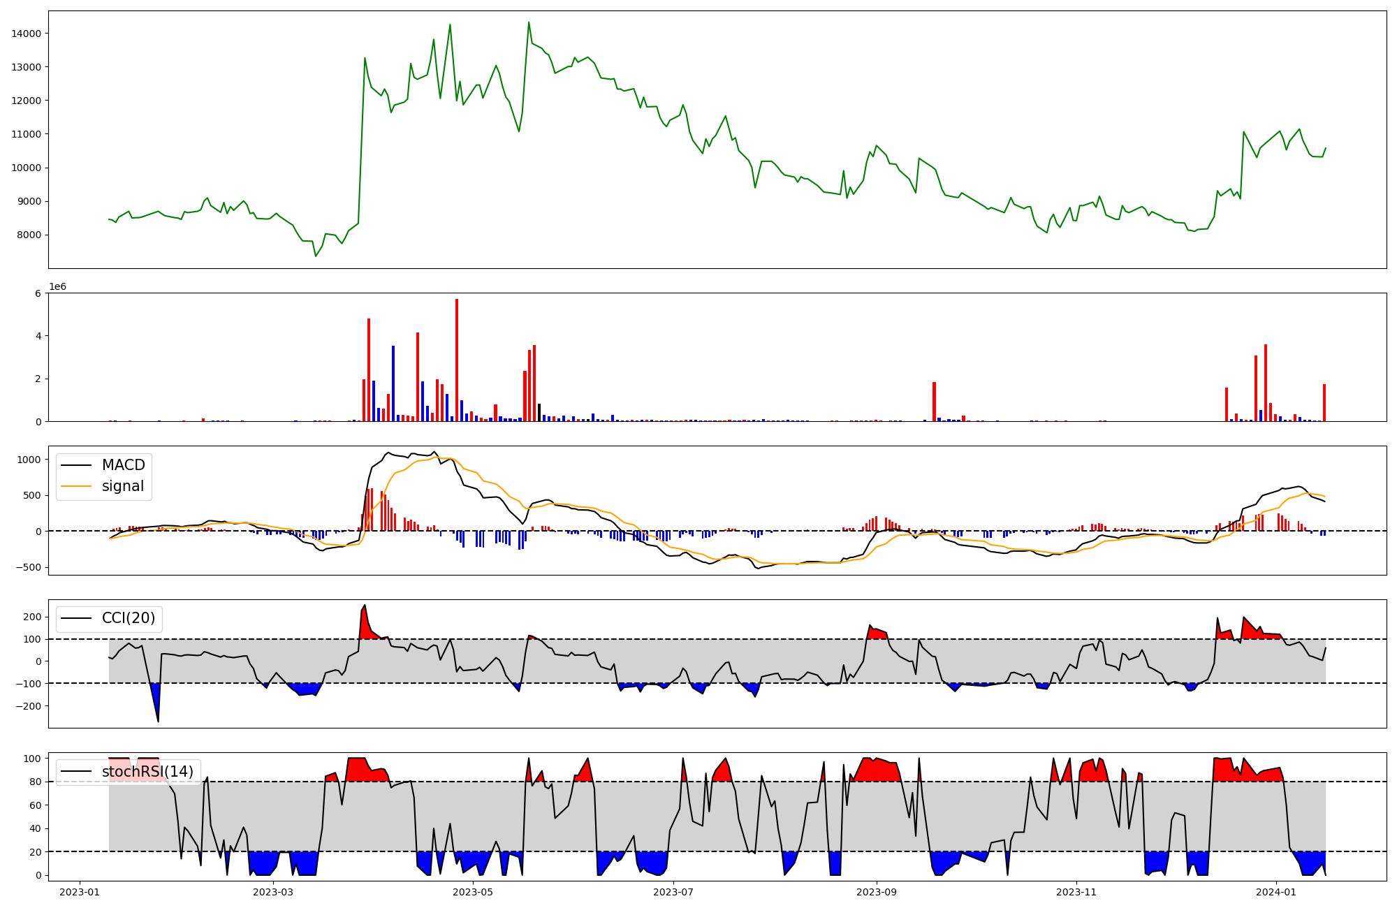Click the 2024-01 date axis label
The image size is (1397, 908).
(x=1276, y=891)
